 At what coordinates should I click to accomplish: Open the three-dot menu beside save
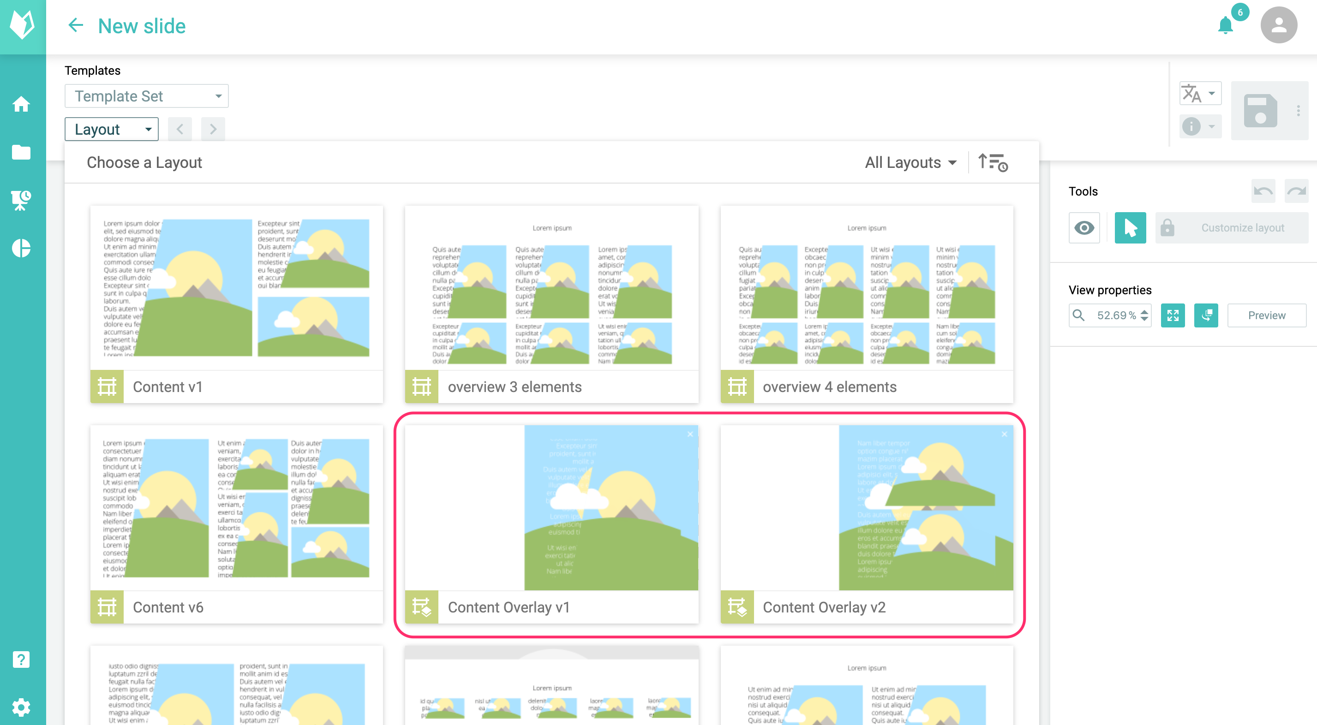1298,110
